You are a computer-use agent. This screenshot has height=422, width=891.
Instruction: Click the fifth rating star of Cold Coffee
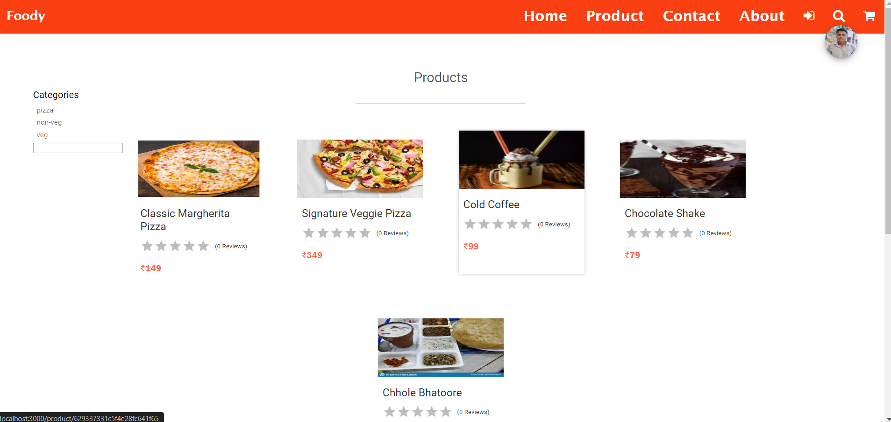tap(526, 224)
